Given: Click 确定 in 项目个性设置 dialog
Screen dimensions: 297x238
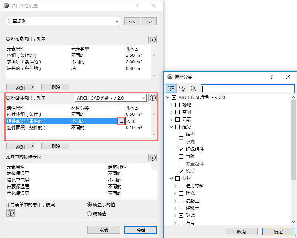Looking at the screenshot, I should point(141,230).
